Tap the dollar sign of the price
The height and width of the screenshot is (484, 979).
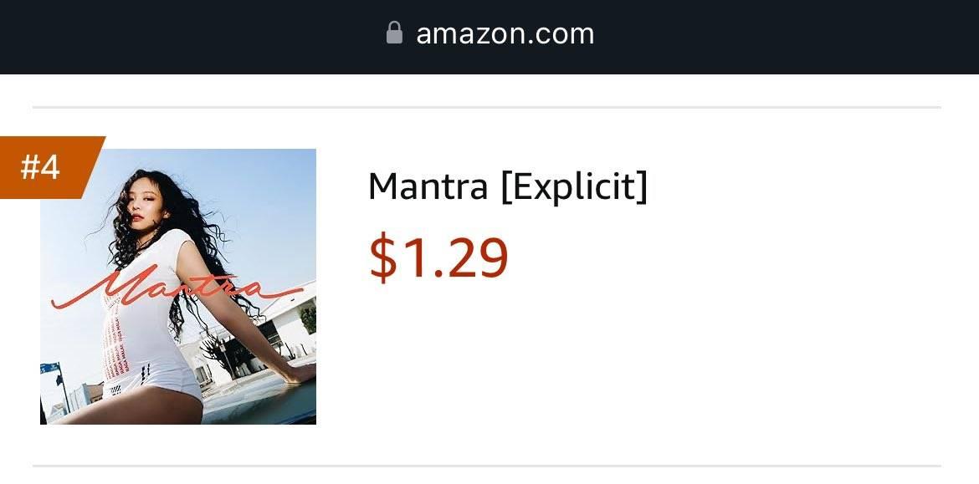382,257
